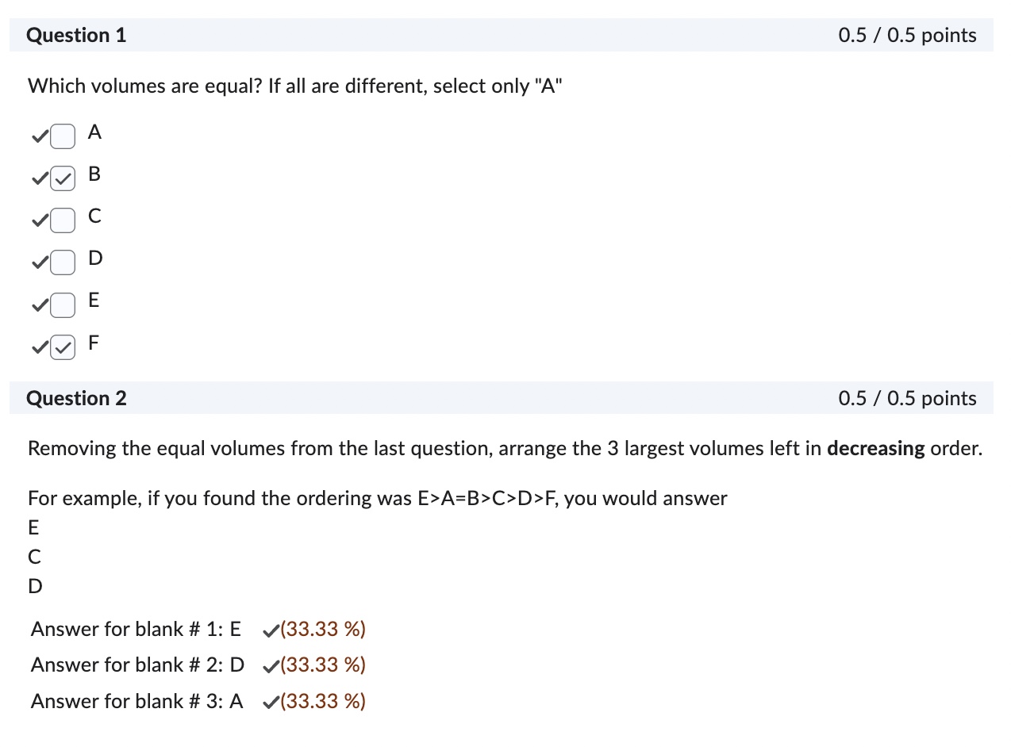The image size is (1011, 747).
Task: Check the checkbox for option A
Action: (x=63, y=136)
